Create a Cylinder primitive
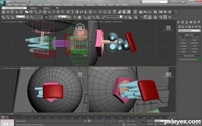The width and height of the screenshot is (202, 126). [x=183, y=46]
